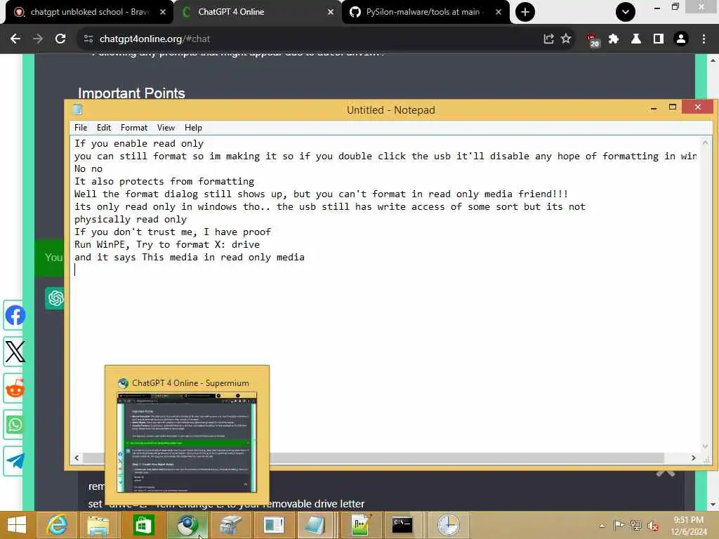This screenshot has height=539, width=719.
Task: Open a new browser tab with plus button
Action: (525, 12)
